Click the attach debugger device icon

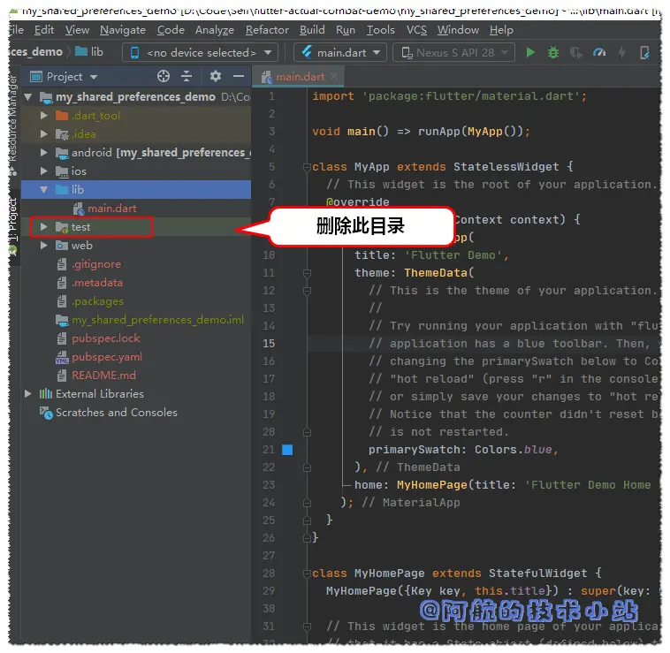tap(644, 52)
